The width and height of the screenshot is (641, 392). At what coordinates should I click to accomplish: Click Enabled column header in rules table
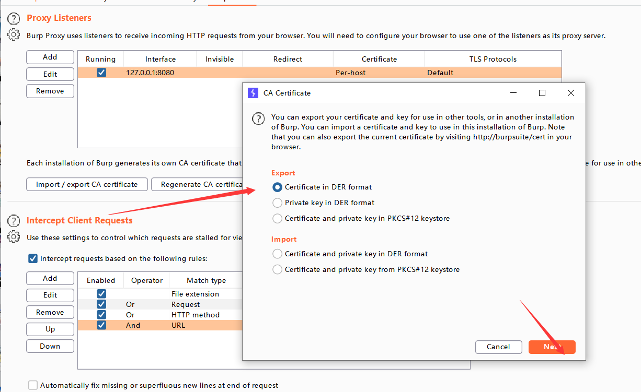coord(101,280)
